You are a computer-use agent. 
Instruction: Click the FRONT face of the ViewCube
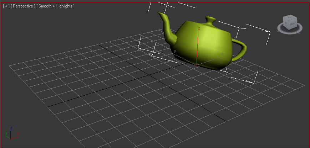(x=293, y=24)
